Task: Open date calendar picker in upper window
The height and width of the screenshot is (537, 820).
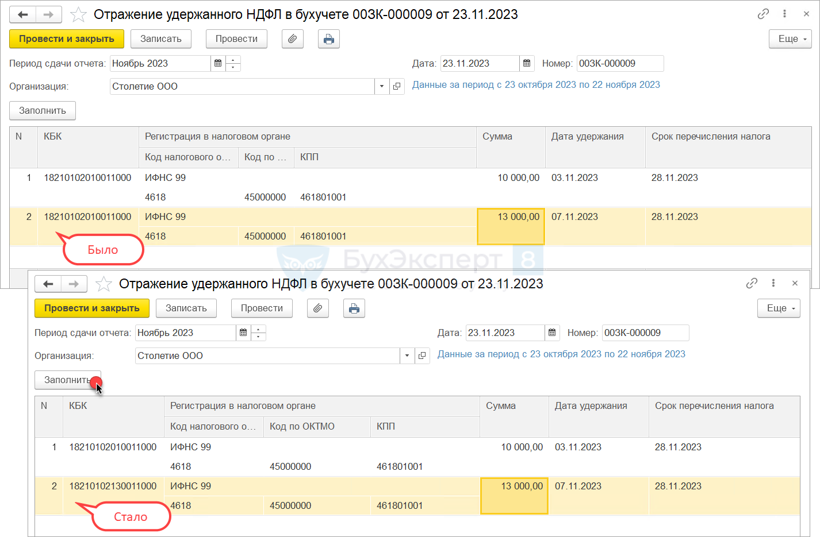Action: pos(527,64)
